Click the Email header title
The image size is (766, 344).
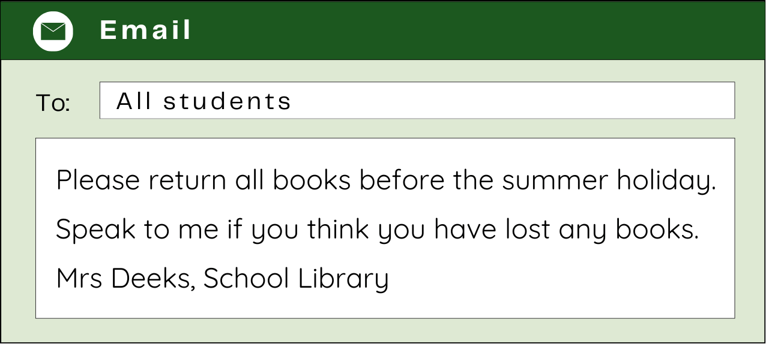tap(145, 31)
